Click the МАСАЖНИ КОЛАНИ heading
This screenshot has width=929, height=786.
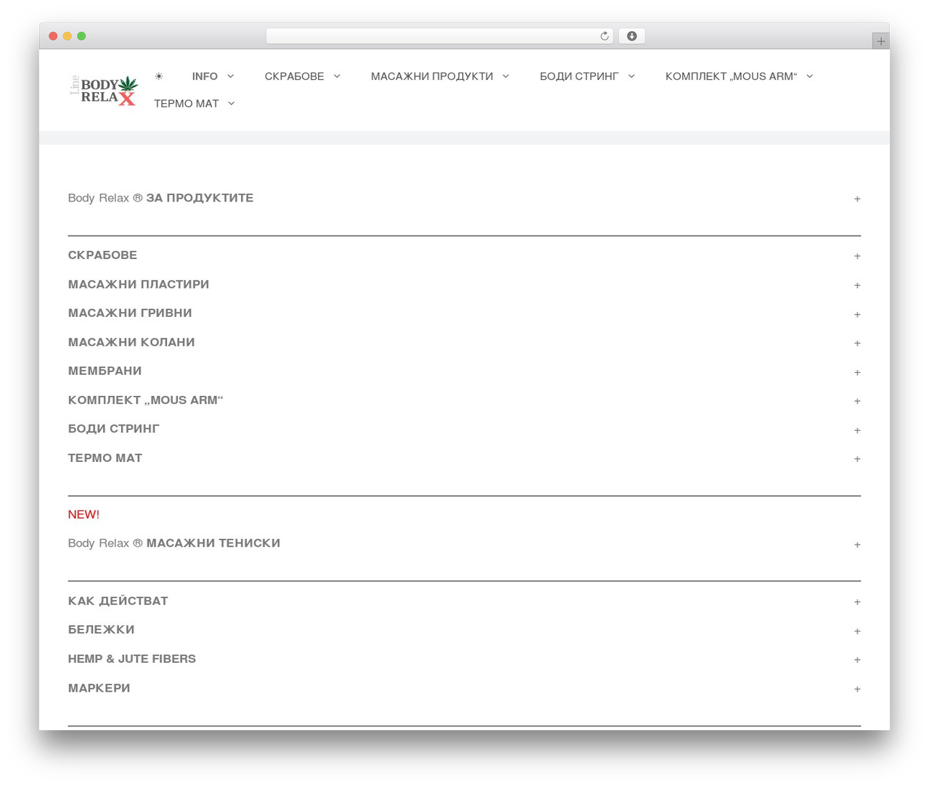point(131,342)
